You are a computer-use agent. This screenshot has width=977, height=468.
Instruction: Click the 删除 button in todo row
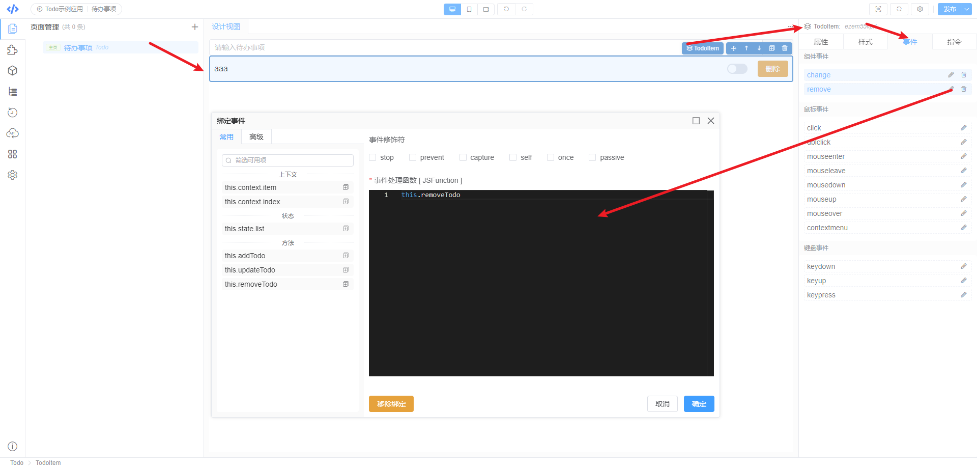point(773,69)
